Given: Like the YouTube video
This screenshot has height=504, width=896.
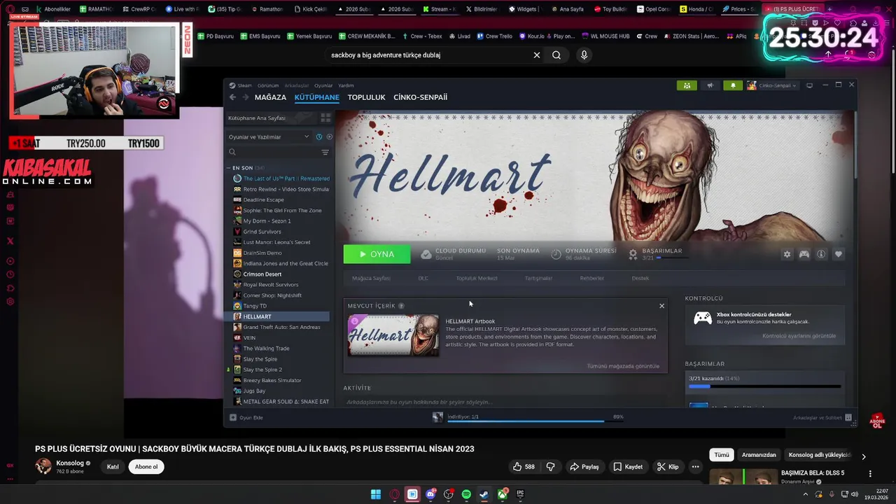Looking at the screenshot, I should pos(524,467).
